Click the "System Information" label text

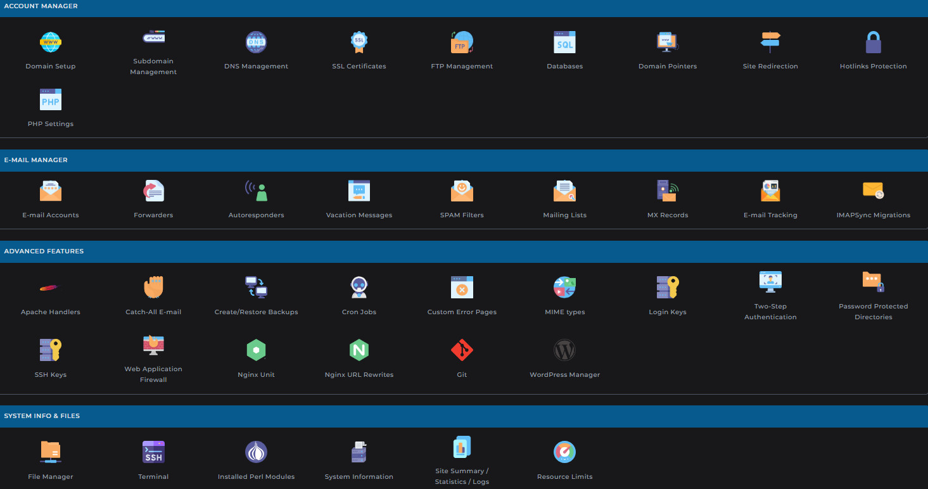click(x=359, y=477)
